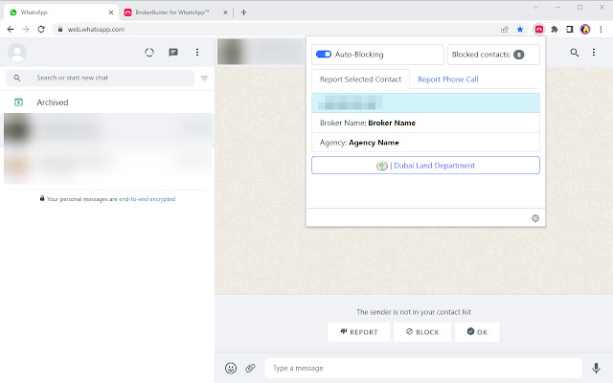Select the Agency Name row

425,143
